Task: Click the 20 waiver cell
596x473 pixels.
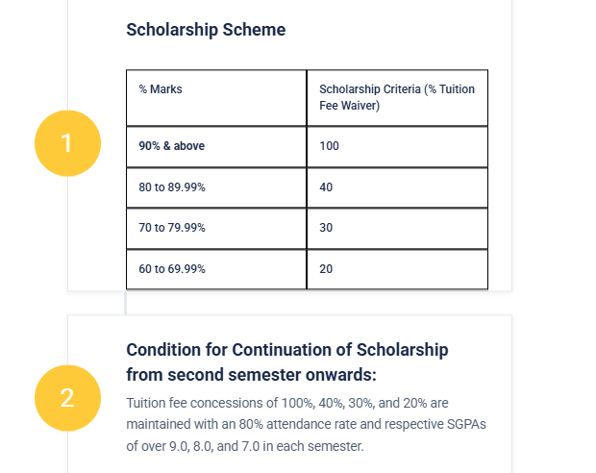Action: [x=397, y=269]
